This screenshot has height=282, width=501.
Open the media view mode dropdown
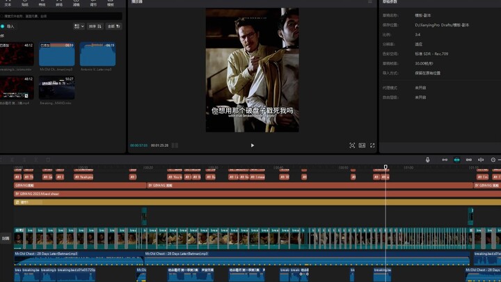[79, 26]
